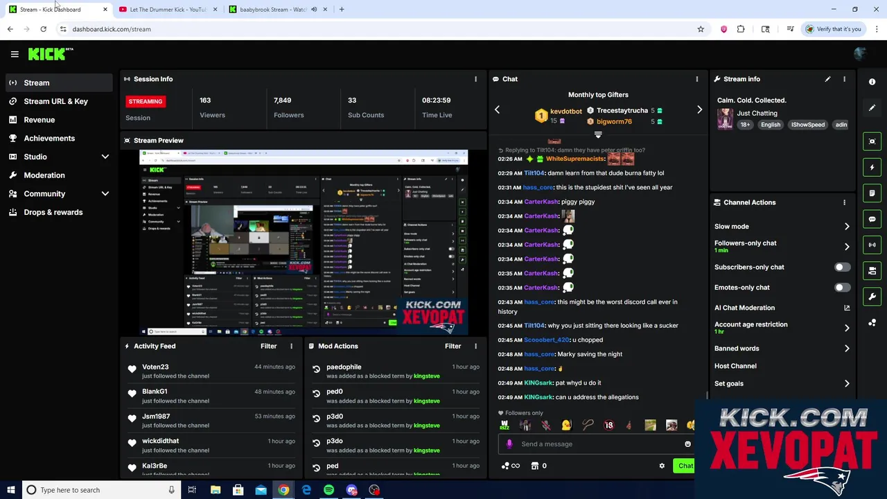Toggle the chat bubble widget icon in the right sidebar
Image resolution: width=887 pixels, height=499 pixels.
pyautogui.click(x=872, y=219)
